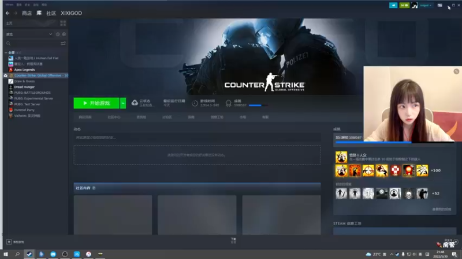Select PUBG: BATTLEGROUNDS in library

[x=32, y=93]
